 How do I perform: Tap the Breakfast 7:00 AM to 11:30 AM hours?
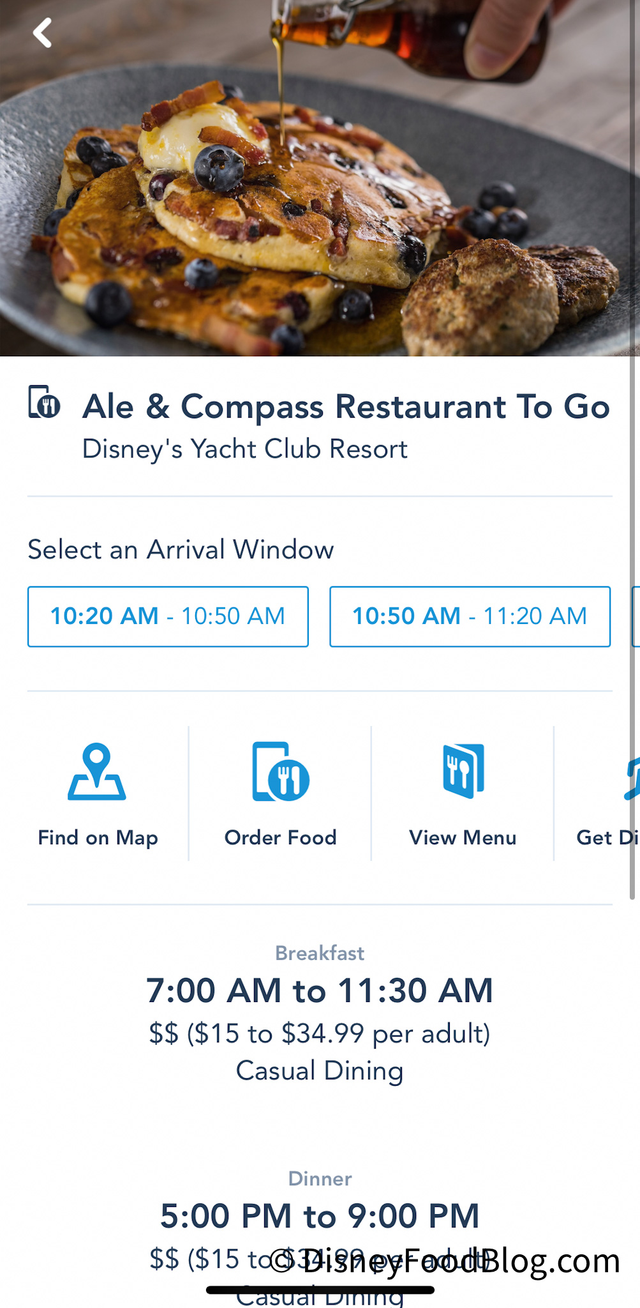320,991
